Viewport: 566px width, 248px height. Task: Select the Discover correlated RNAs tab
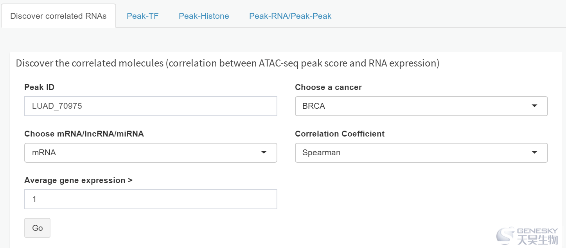(x=58, y=16)
